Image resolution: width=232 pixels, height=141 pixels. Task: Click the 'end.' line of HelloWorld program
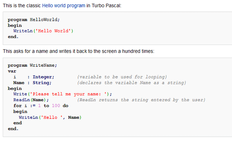click(13, 37)
